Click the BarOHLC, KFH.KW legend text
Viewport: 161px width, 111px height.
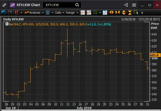21,24
